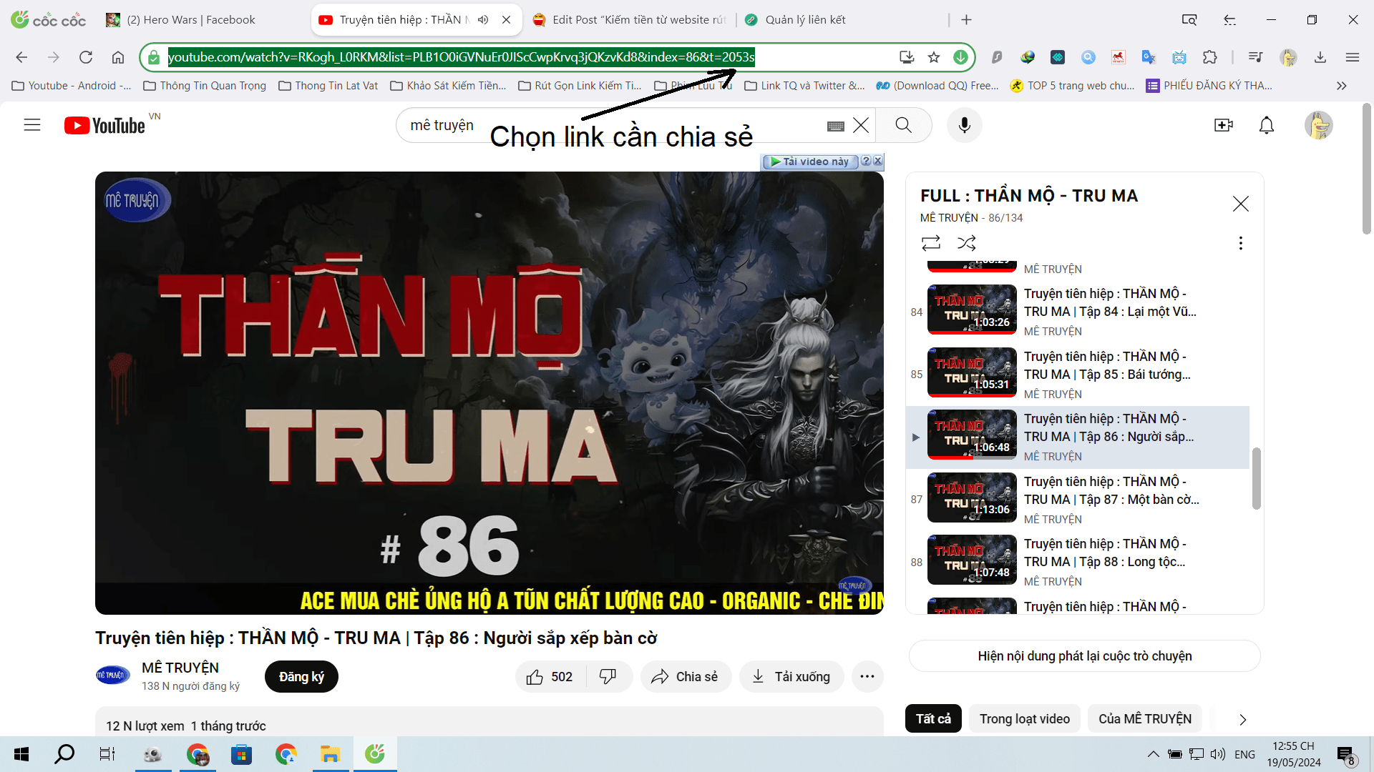Click the Đăng ký subscribe button
The width and height of the screenshot is (1374, 772).
301,677
